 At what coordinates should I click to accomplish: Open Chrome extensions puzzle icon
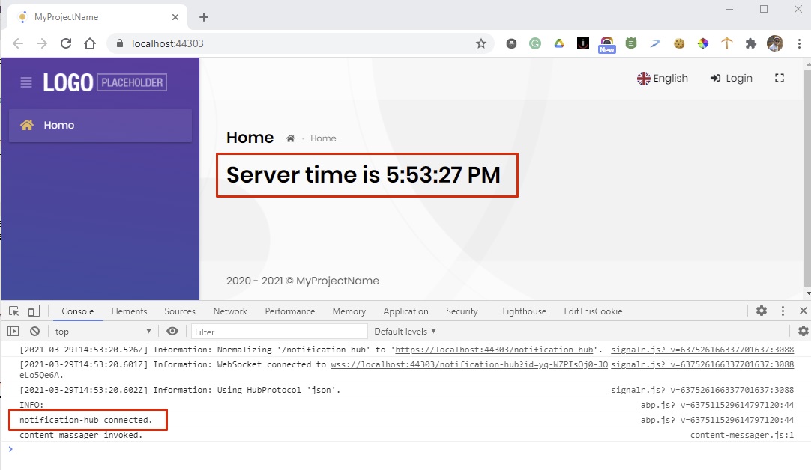[750, 43]
